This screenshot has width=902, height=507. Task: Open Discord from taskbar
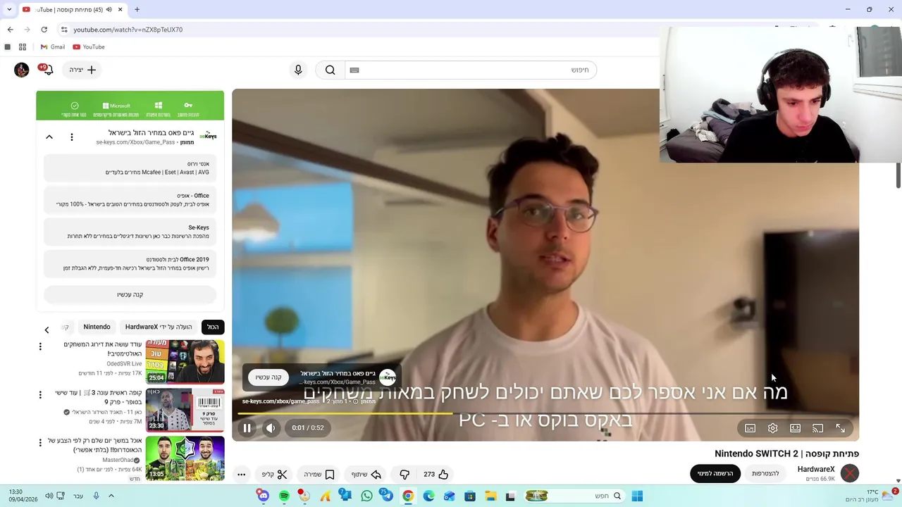(x=264, y=496)
